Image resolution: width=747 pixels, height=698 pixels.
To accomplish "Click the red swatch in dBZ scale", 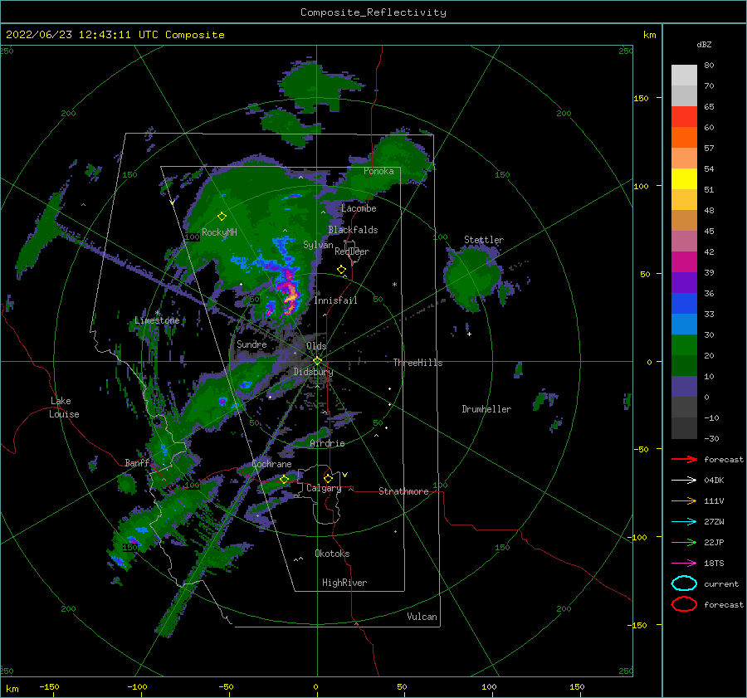I will point(684,116).
